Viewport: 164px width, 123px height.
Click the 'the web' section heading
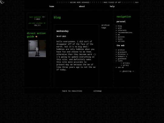[x=121, y=46]
